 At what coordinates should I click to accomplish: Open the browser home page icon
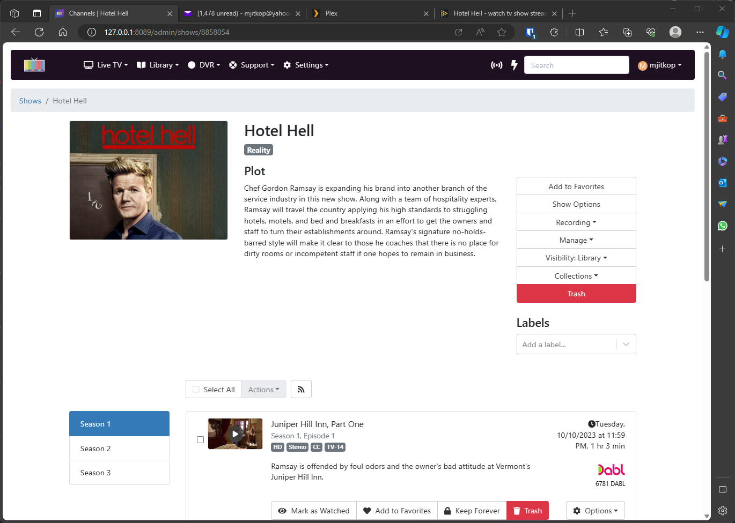pos(63,32)
